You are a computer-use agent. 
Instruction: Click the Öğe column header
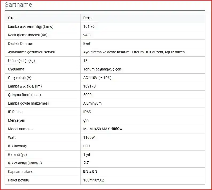[11, 18]
